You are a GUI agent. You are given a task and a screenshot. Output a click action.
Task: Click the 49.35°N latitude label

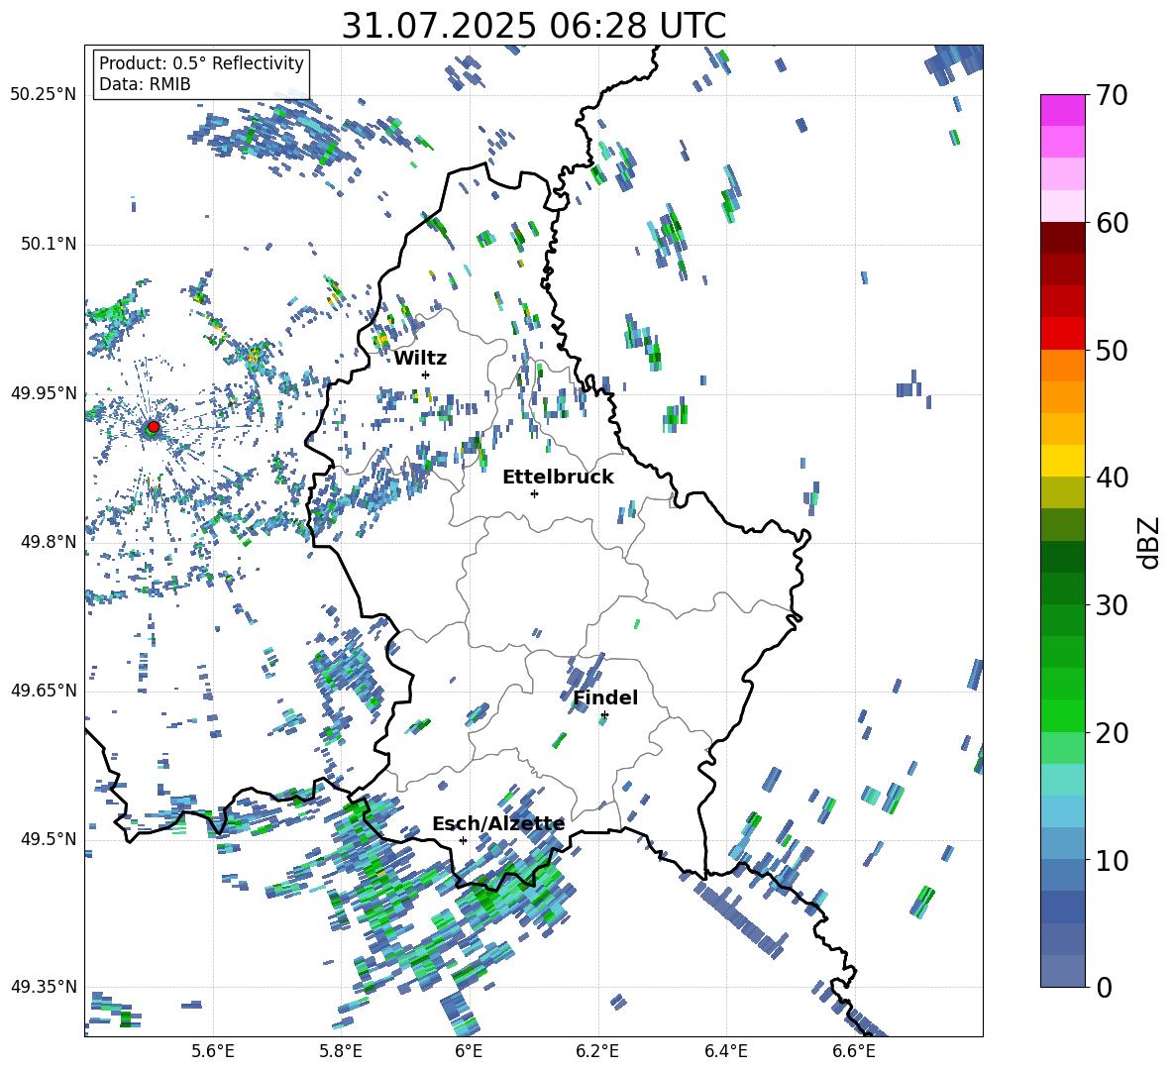[44, 987]
